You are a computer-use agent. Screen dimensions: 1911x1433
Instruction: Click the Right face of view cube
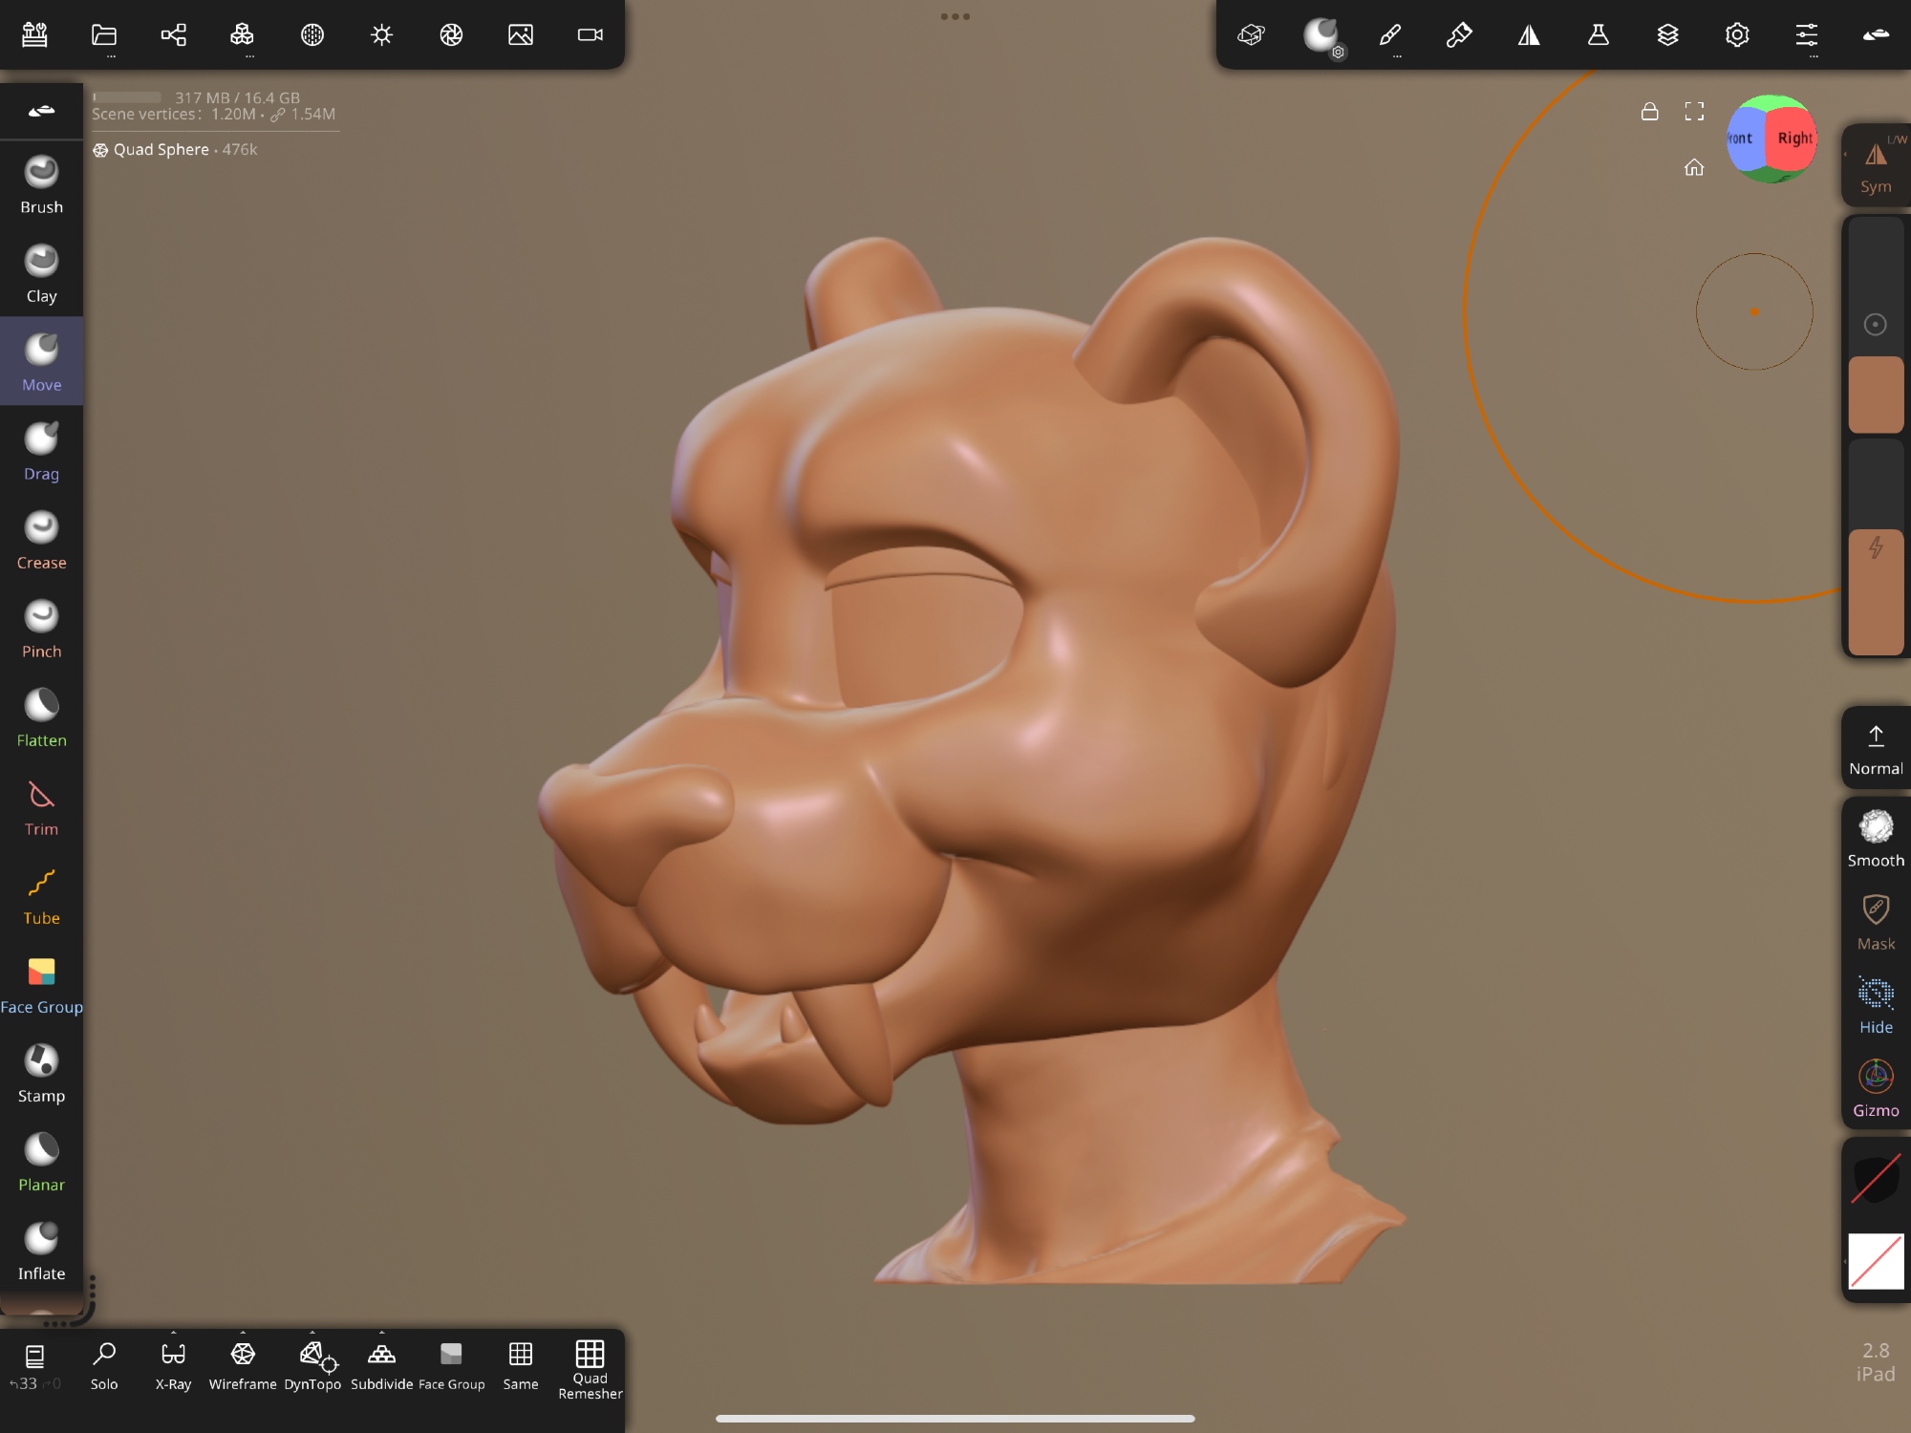[x=1793, y=139]
